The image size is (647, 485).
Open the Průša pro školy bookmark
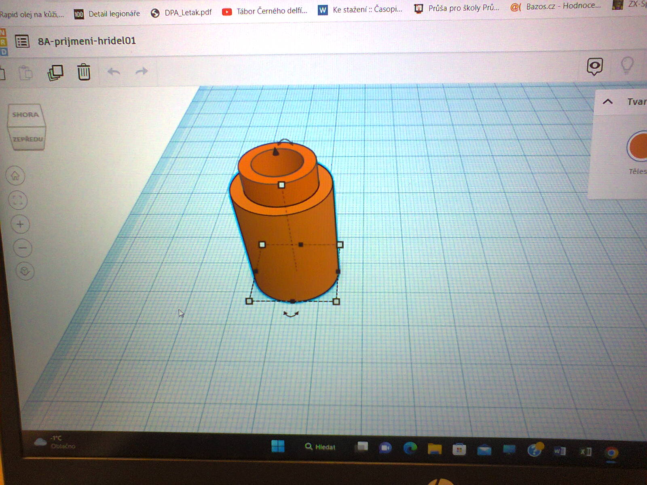457,8
